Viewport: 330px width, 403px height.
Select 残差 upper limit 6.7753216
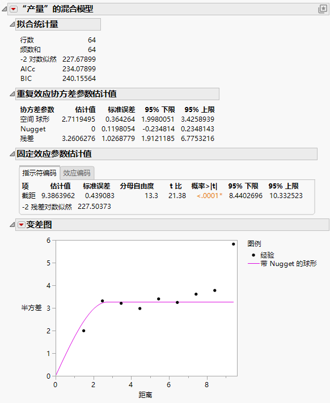198,139
